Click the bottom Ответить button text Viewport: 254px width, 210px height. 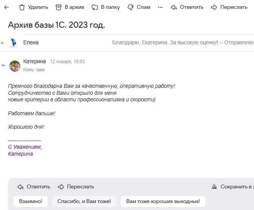38,186
